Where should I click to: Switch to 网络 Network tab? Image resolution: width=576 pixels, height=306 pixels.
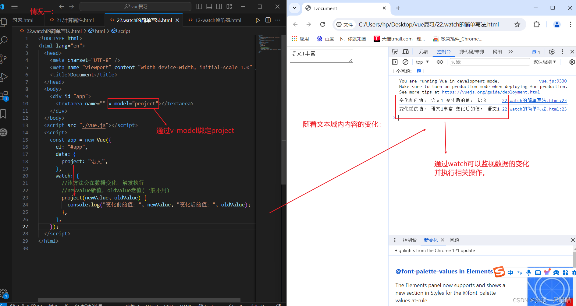click(x=497, y=52)
